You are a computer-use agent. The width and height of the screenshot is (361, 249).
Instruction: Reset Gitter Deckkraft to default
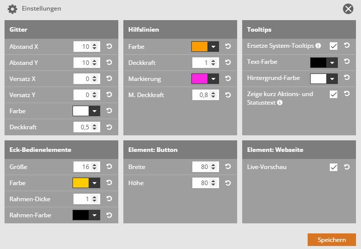coord(109,127)
